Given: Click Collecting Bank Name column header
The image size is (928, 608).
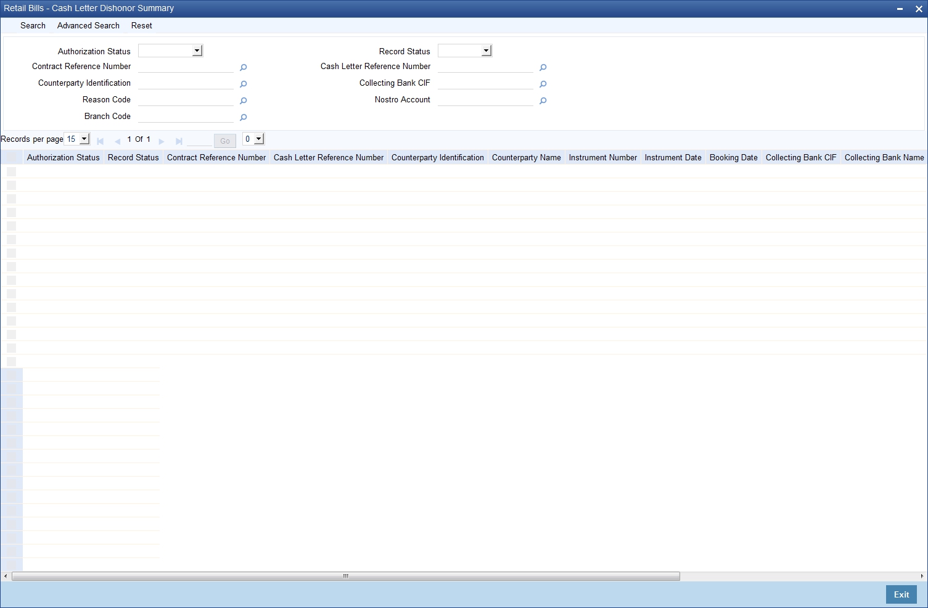Looking at the screenshot, I should [x=884, y=157].
